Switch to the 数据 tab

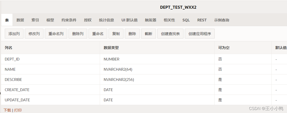(x=20, y=20)
